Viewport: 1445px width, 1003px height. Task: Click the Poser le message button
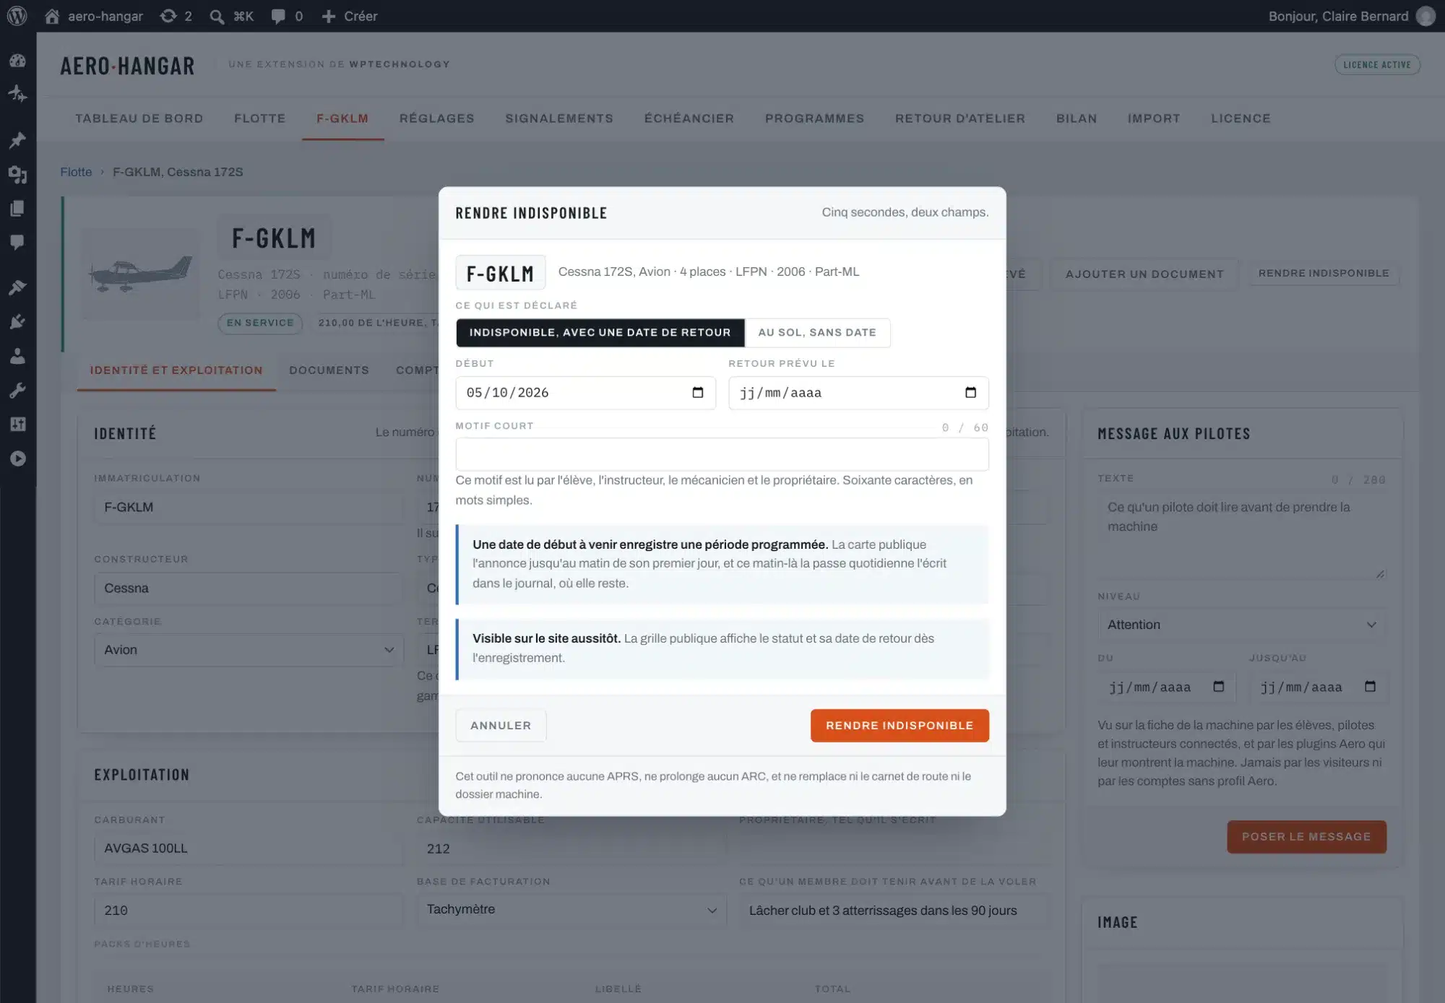coord(1306,837)
